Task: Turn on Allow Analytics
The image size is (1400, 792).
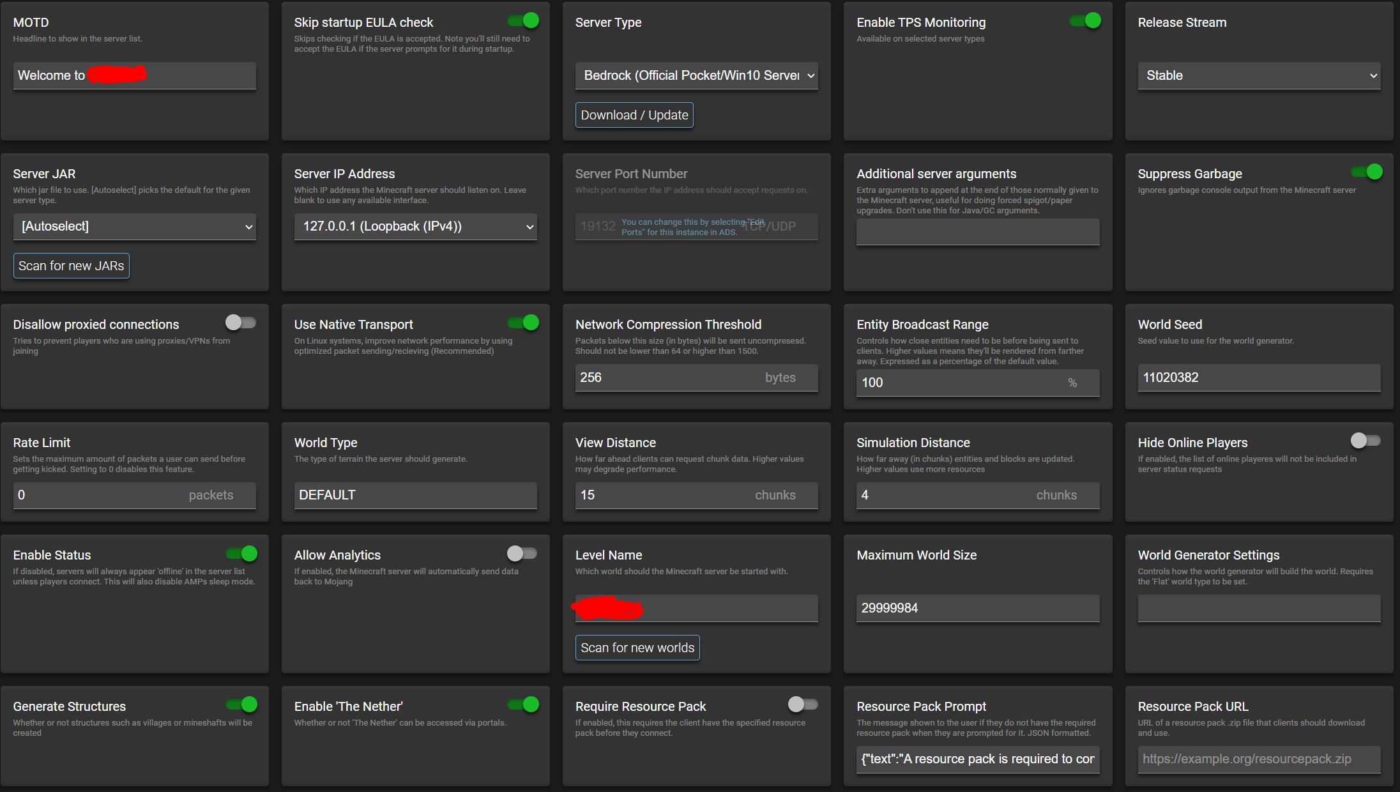Action: click(x=522, y=553)
